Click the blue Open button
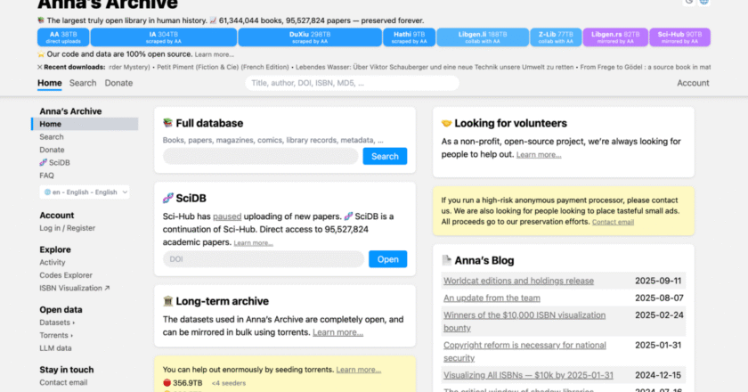748x392 pixels. pos(388,259)
